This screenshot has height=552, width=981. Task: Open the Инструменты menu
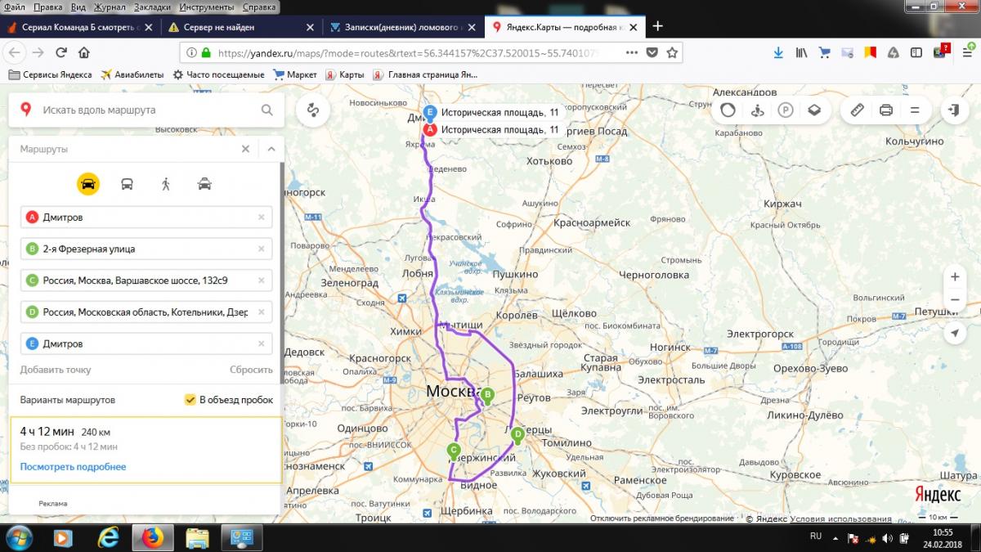[205, 6]
